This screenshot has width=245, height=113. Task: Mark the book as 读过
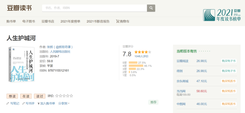[x=40, y=96]
